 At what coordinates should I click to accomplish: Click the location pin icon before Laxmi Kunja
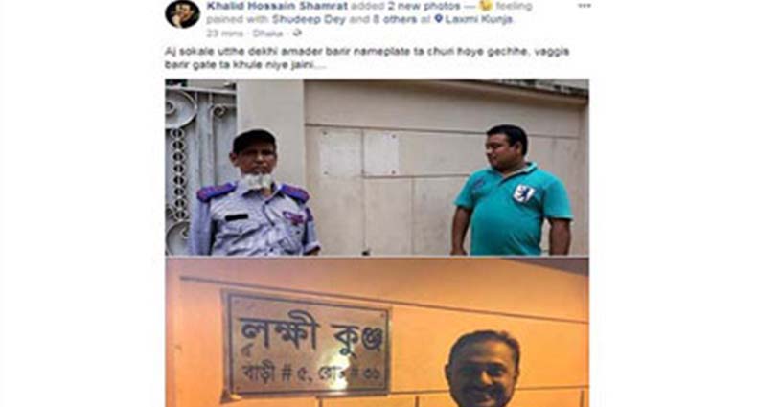[x=438, y=19]
